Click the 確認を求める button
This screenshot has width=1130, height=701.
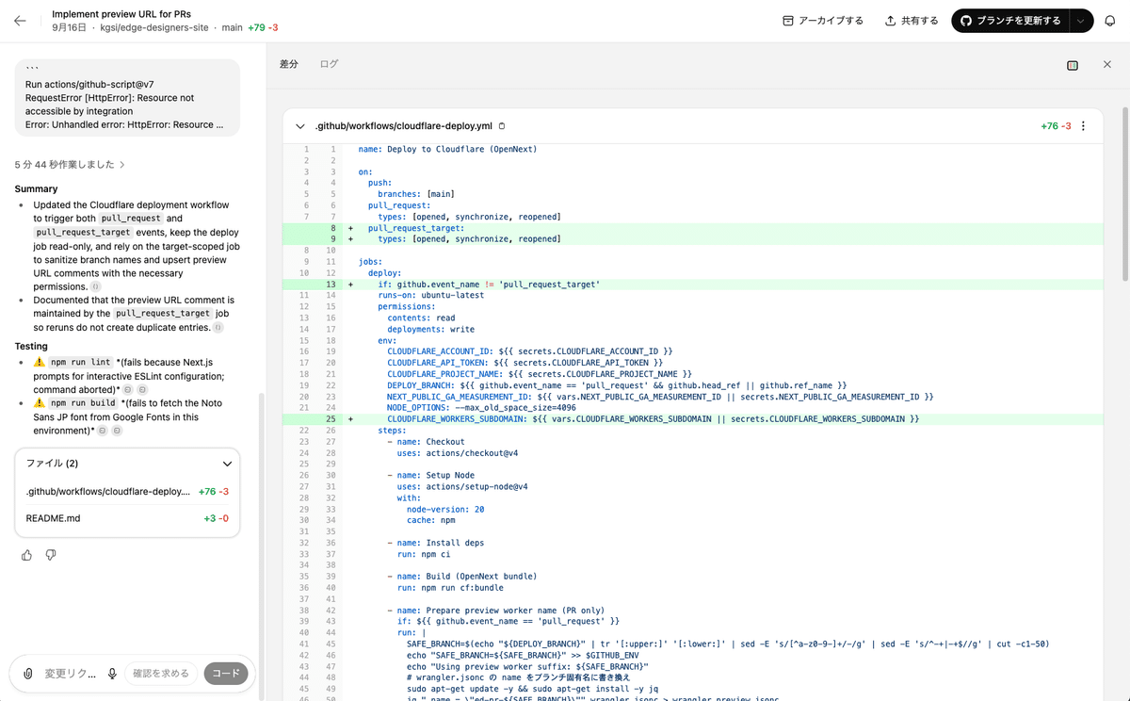pyautogui.click(x=161, y=674)
